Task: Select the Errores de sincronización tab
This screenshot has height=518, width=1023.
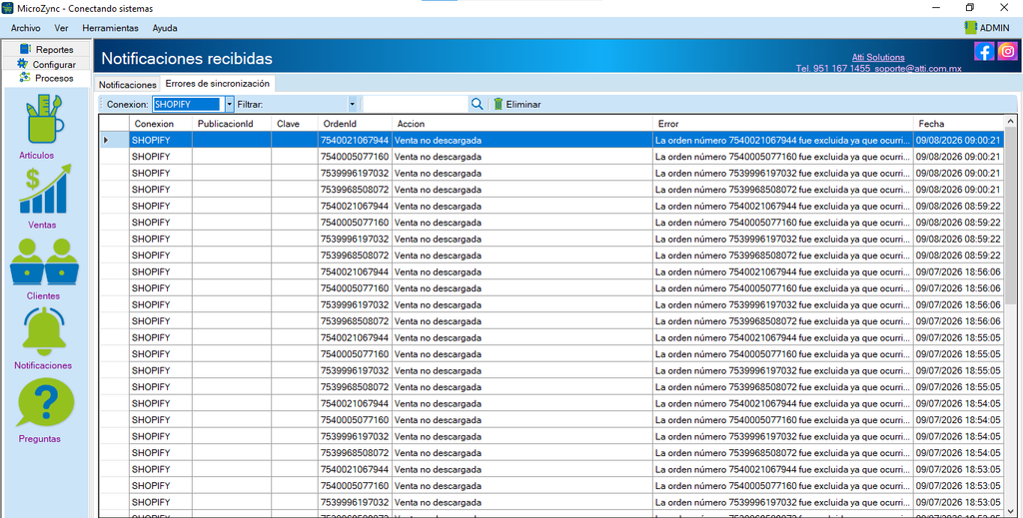Action: point(217,84)
